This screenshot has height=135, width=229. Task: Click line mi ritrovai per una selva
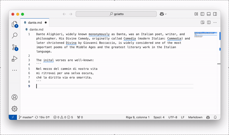pos(65,73)
